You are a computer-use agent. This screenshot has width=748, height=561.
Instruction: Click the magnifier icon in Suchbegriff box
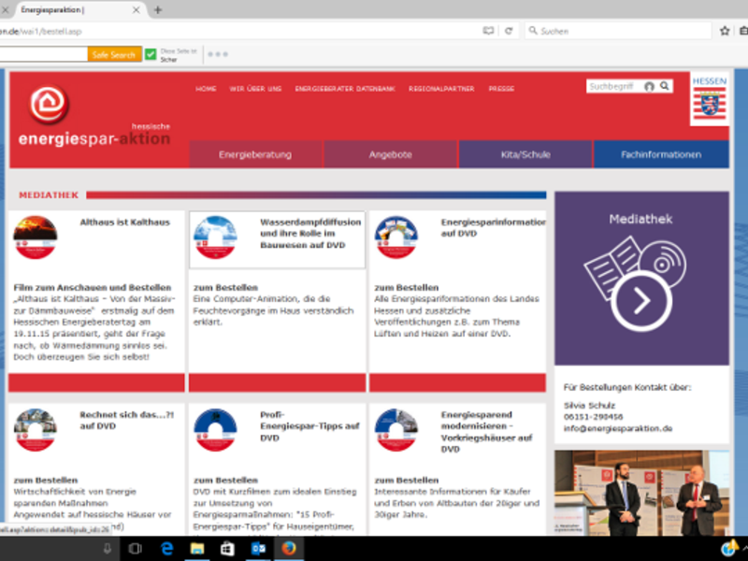tap(665, 86)
